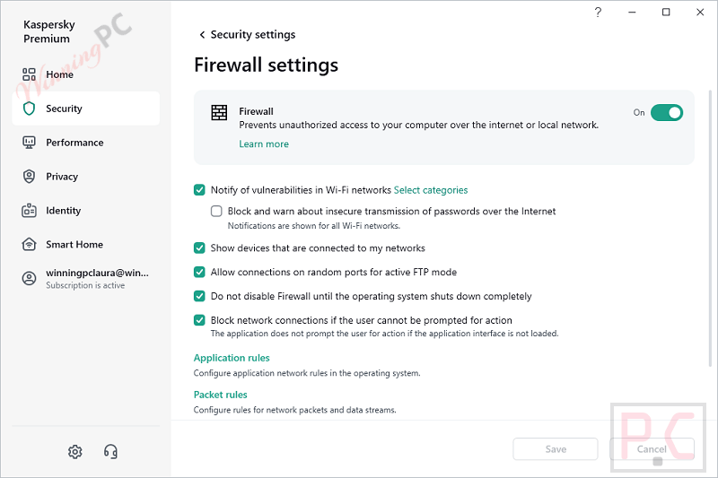Uncheck Block network connections if not prompted
This screenshot has height=478, width=718.
199,320
